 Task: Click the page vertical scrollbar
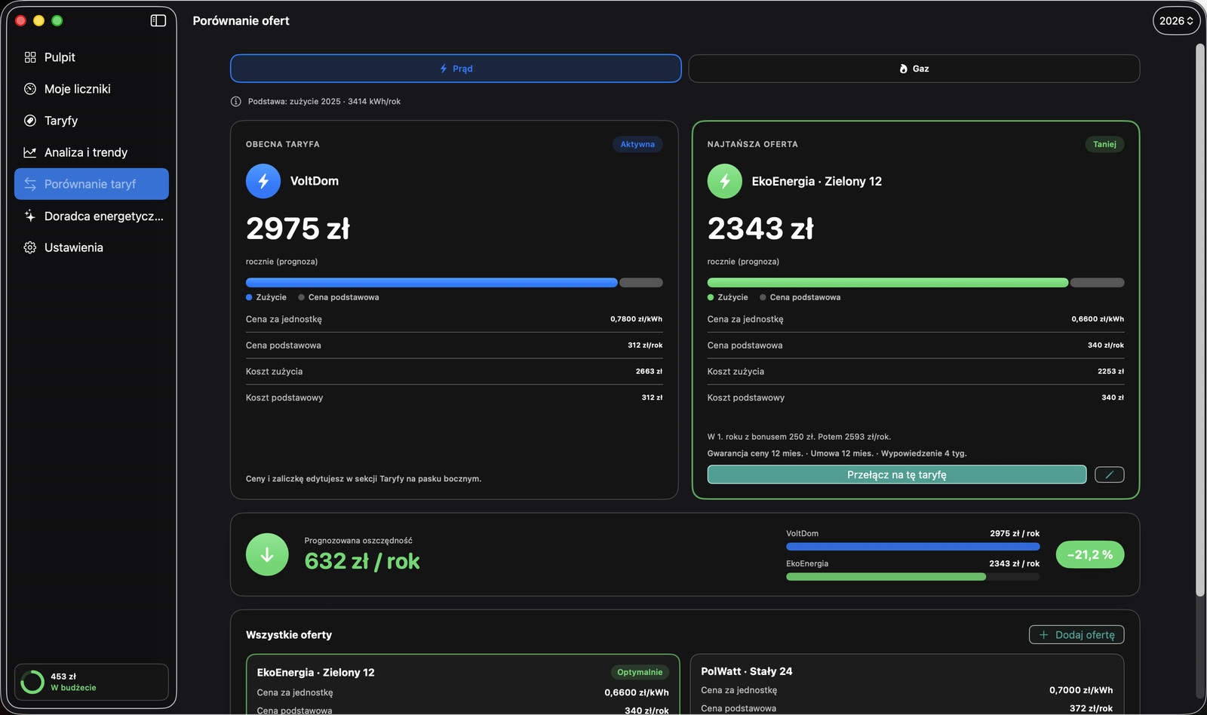click(1200, 321)
